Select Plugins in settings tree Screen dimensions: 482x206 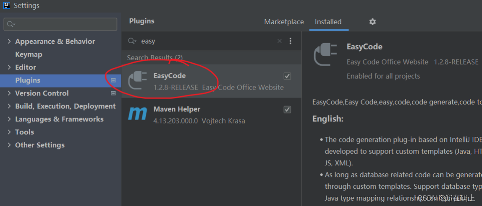(x=60, y=80)
